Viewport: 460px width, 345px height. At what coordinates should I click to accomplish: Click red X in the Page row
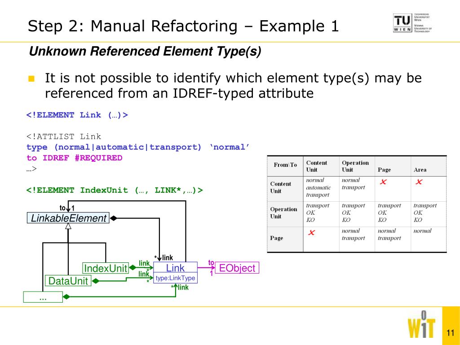(x=311, y=232)
